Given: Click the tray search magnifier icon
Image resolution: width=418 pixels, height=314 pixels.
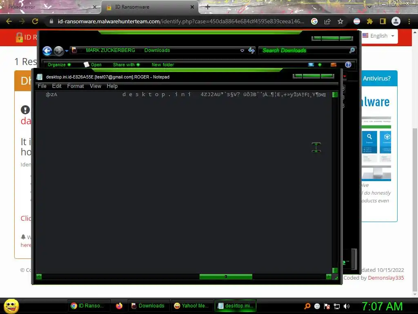Looking at the screenshot, I should [307, 306].
